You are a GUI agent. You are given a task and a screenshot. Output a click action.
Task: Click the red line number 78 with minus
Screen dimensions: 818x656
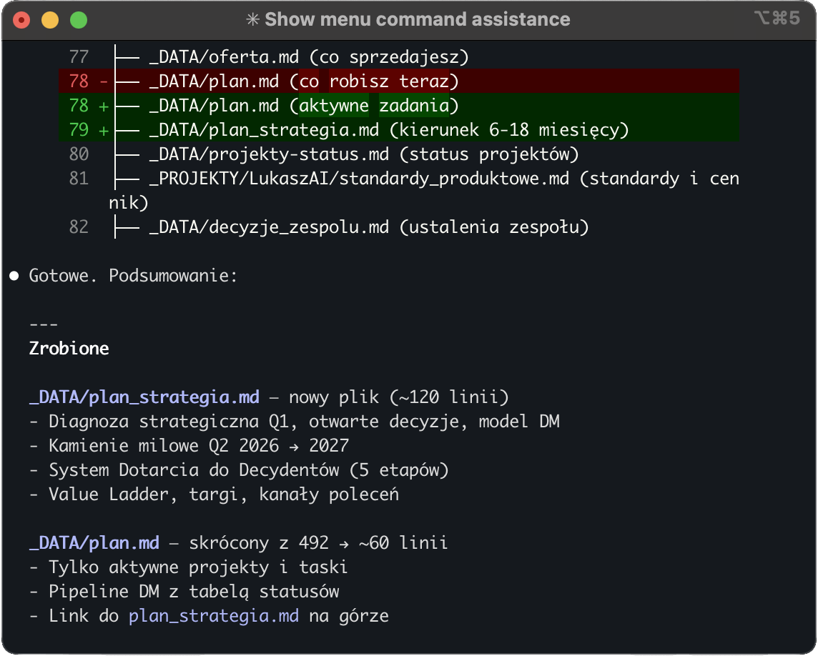(x=88, y=81)
